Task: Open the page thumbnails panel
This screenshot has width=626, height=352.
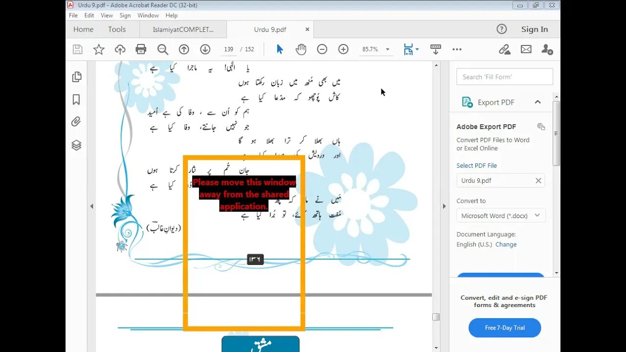Action: (x=76, y=77)
